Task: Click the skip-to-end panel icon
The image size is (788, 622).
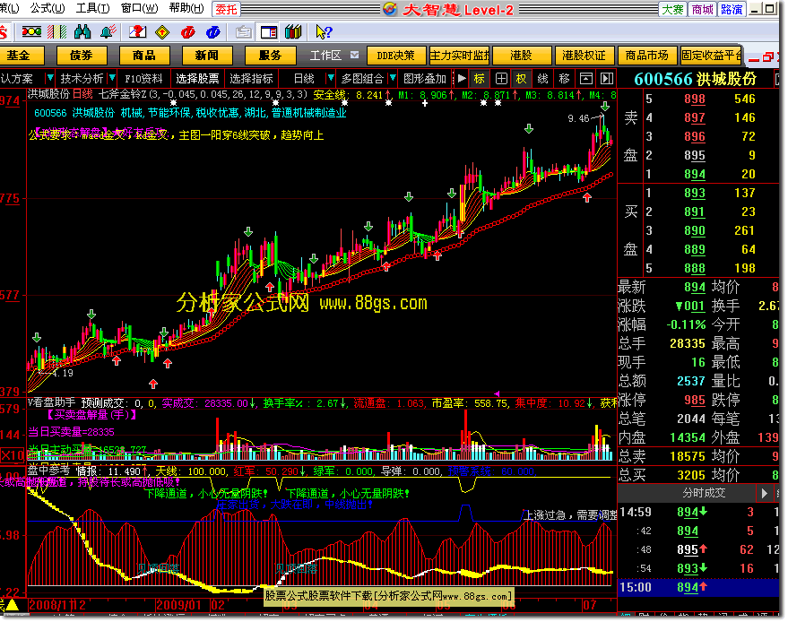Action: [607, 78]
